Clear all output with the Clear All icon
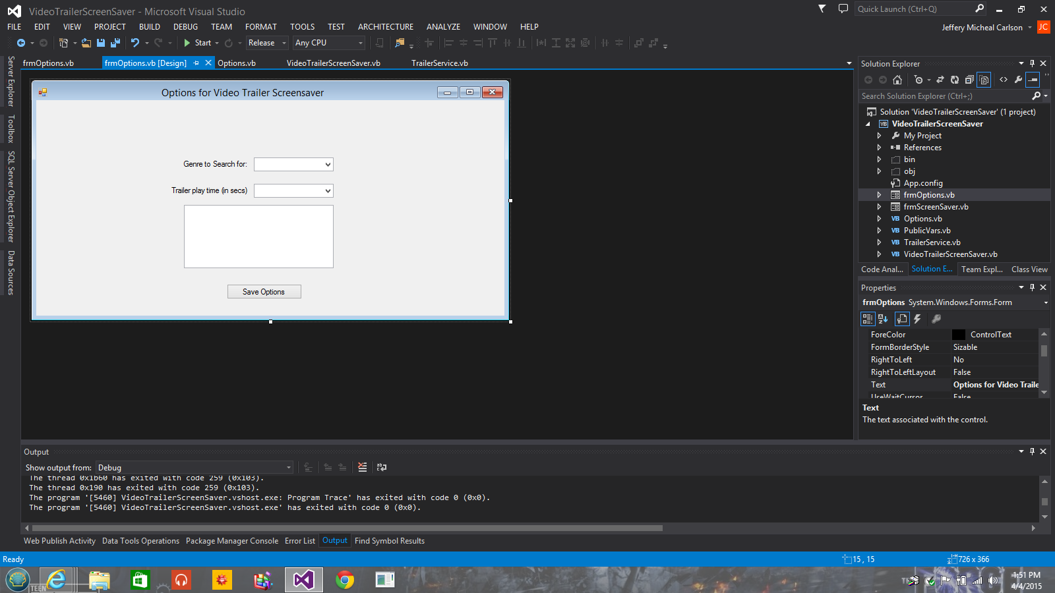Screen dimensions: 1055x593 click(x=363, y=467)
